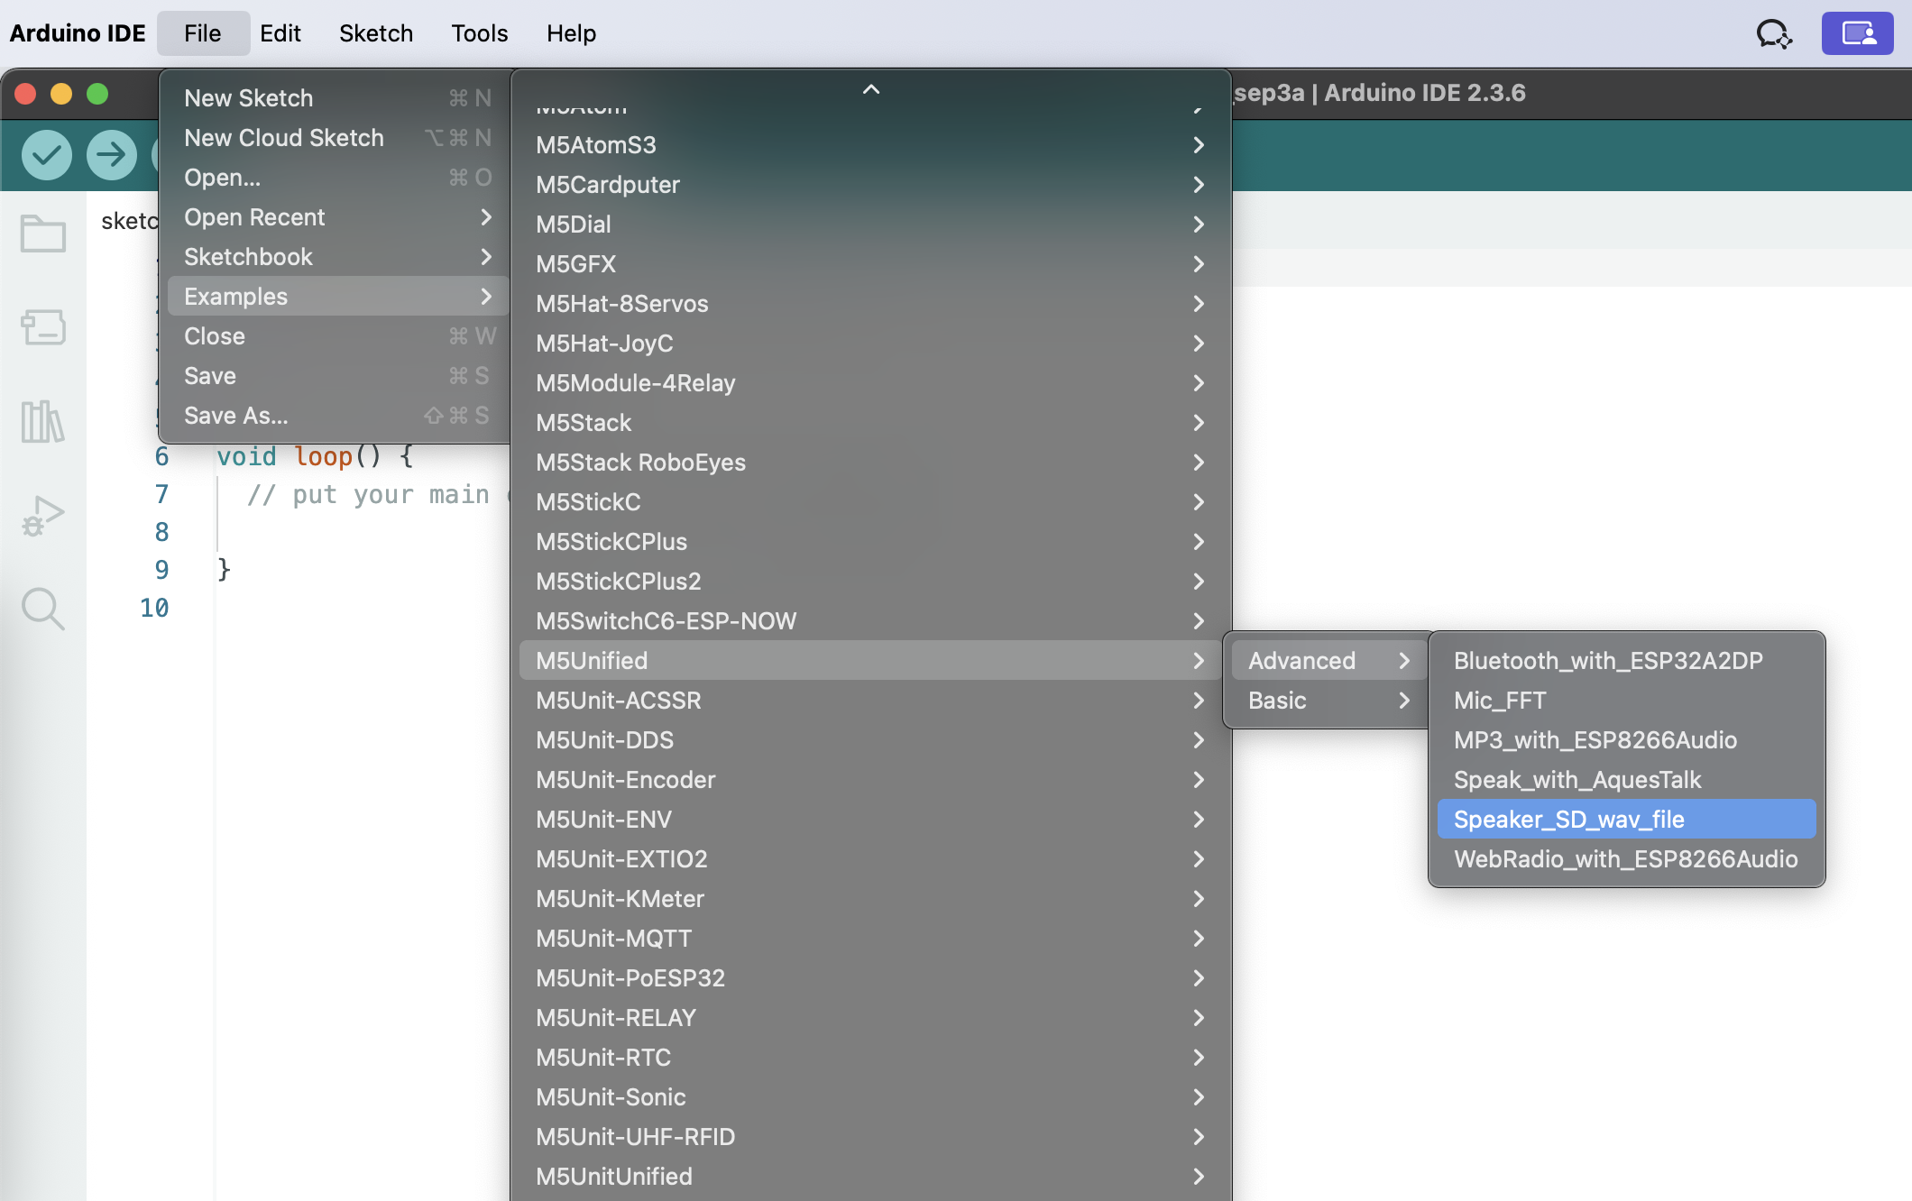
Task: Expand M5Stack examples
Action: coord(871,422)
